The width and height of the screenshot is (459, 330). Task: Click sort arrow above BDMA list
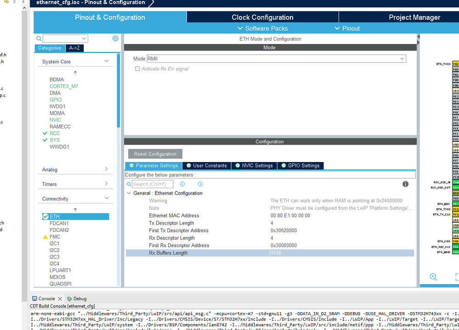point(75,73)
